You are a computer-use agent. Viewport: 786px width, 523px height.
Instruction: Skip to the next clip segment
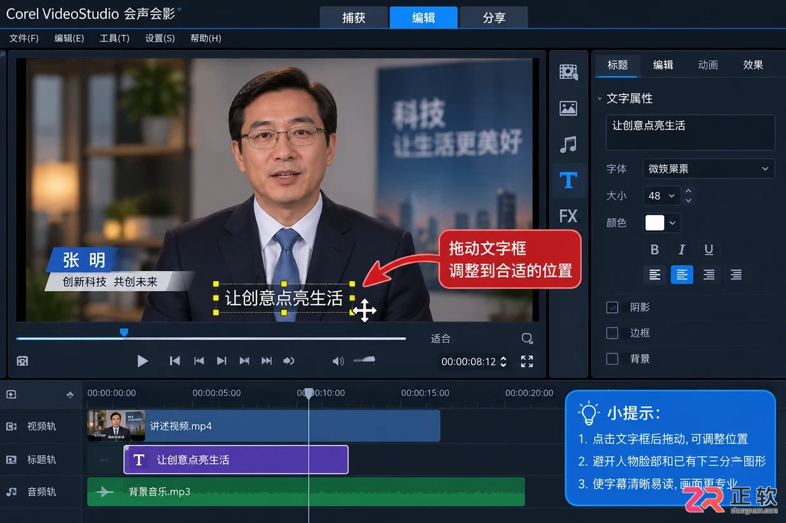[244, 361]
